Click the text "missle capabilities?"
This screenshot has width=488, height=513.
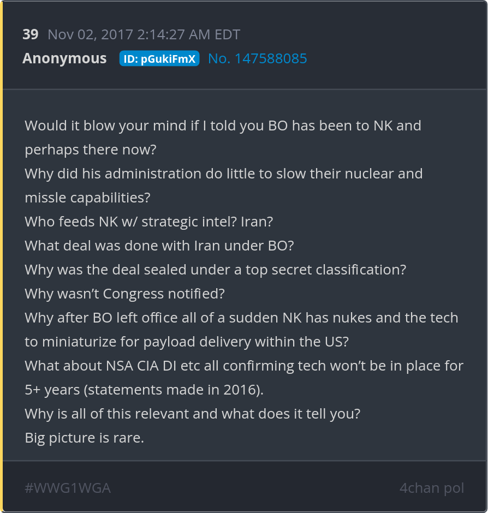click(x=87, y=198)
